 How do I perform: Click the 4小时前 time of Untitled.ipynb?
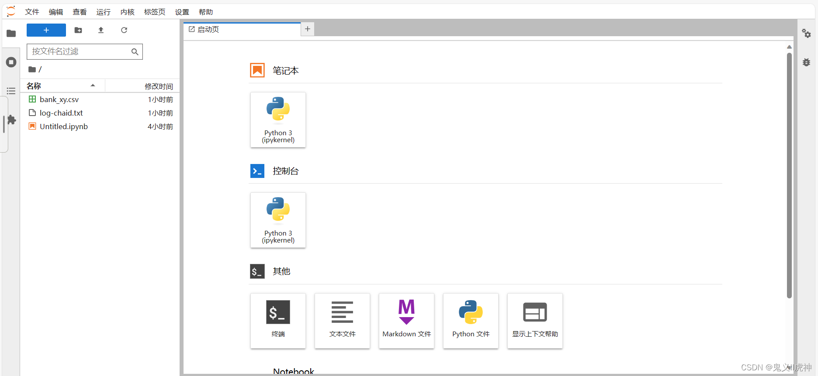[160, 126]
